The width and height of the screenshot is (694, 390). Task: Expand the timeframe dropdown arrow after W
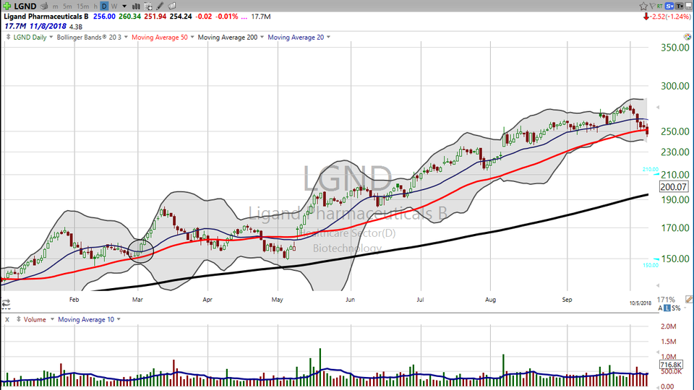coord(124,6)
